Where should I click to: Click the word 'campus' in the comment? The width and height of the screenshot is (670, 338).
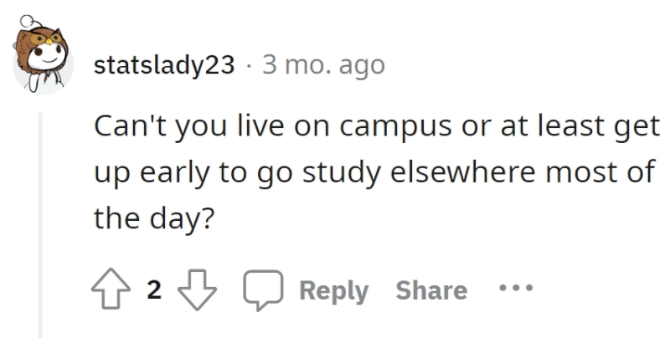[395, 128]
